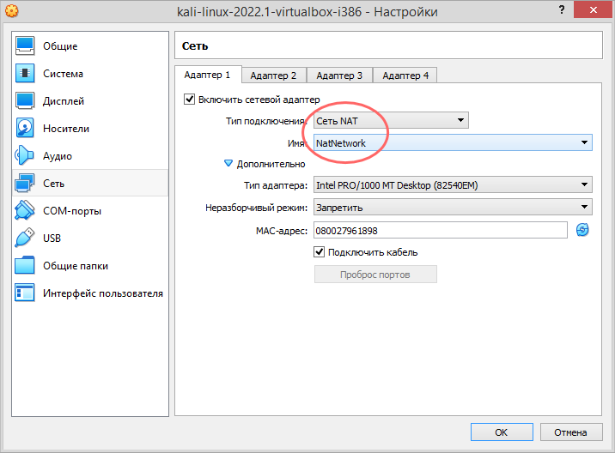Open the Неразборчивый режим dropdown
Image resolution: width=615 pixels, height=453 pixels.
(453, 207)
